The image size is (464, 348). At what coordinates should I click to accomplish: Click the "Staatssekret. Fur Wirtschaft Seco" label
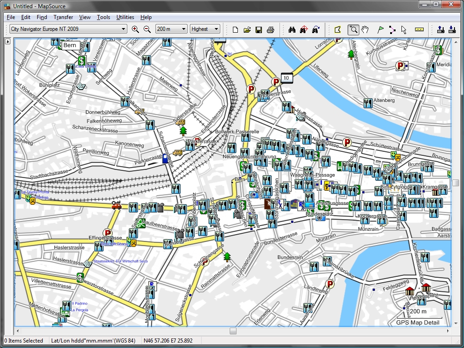(x=121, y=261)
